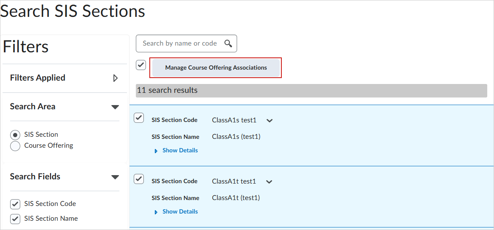Collapse the Search Fields section
The image size is (494, 230).
115,177
